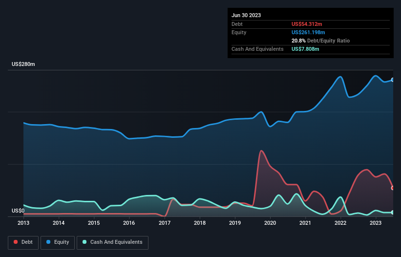Click the Debt data point marker at chart end
This screenshot has height=257, width=401.
(x=393, y=188)
